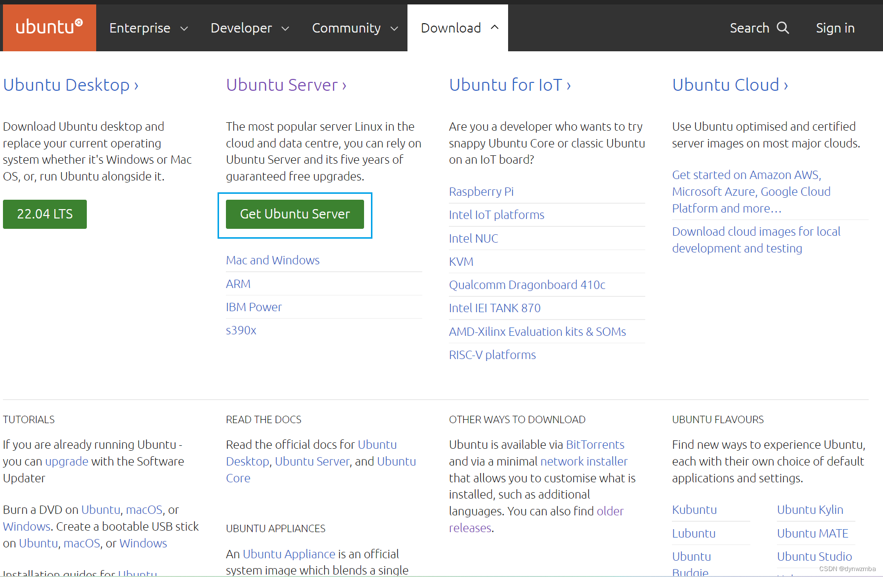
Task: Open AMD-Xilinx Evaluation kits & SOMs link
Action: tap(537, 332)
